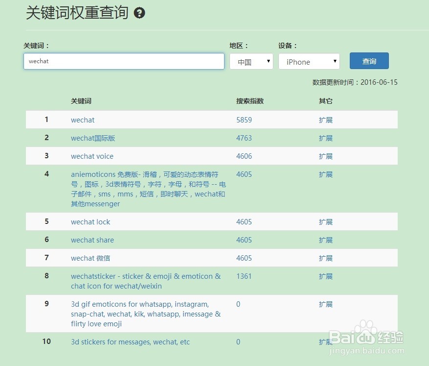The width and height of the screenshot is (429, 366).
Task: Click 扩展 in the aniemoticons row
Action: point(326,174)
